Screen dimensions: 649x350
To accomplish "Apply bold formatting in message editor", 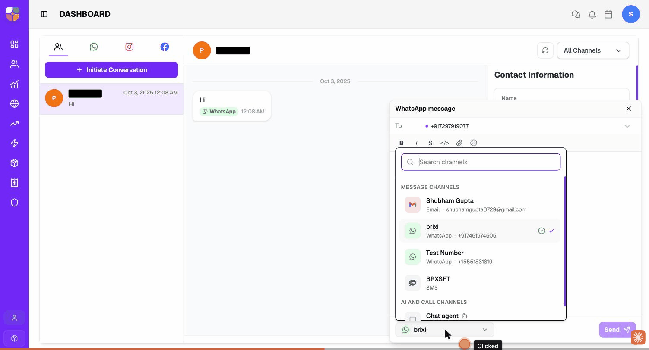I will 402,143.
